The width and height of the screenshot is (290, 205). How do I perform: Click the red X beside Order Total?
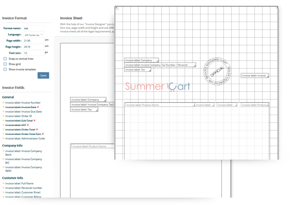(37, 129)
